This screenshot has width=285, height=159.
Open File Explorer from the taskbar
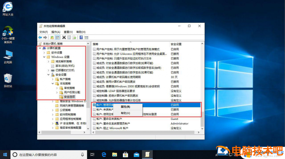coord(115,155)
